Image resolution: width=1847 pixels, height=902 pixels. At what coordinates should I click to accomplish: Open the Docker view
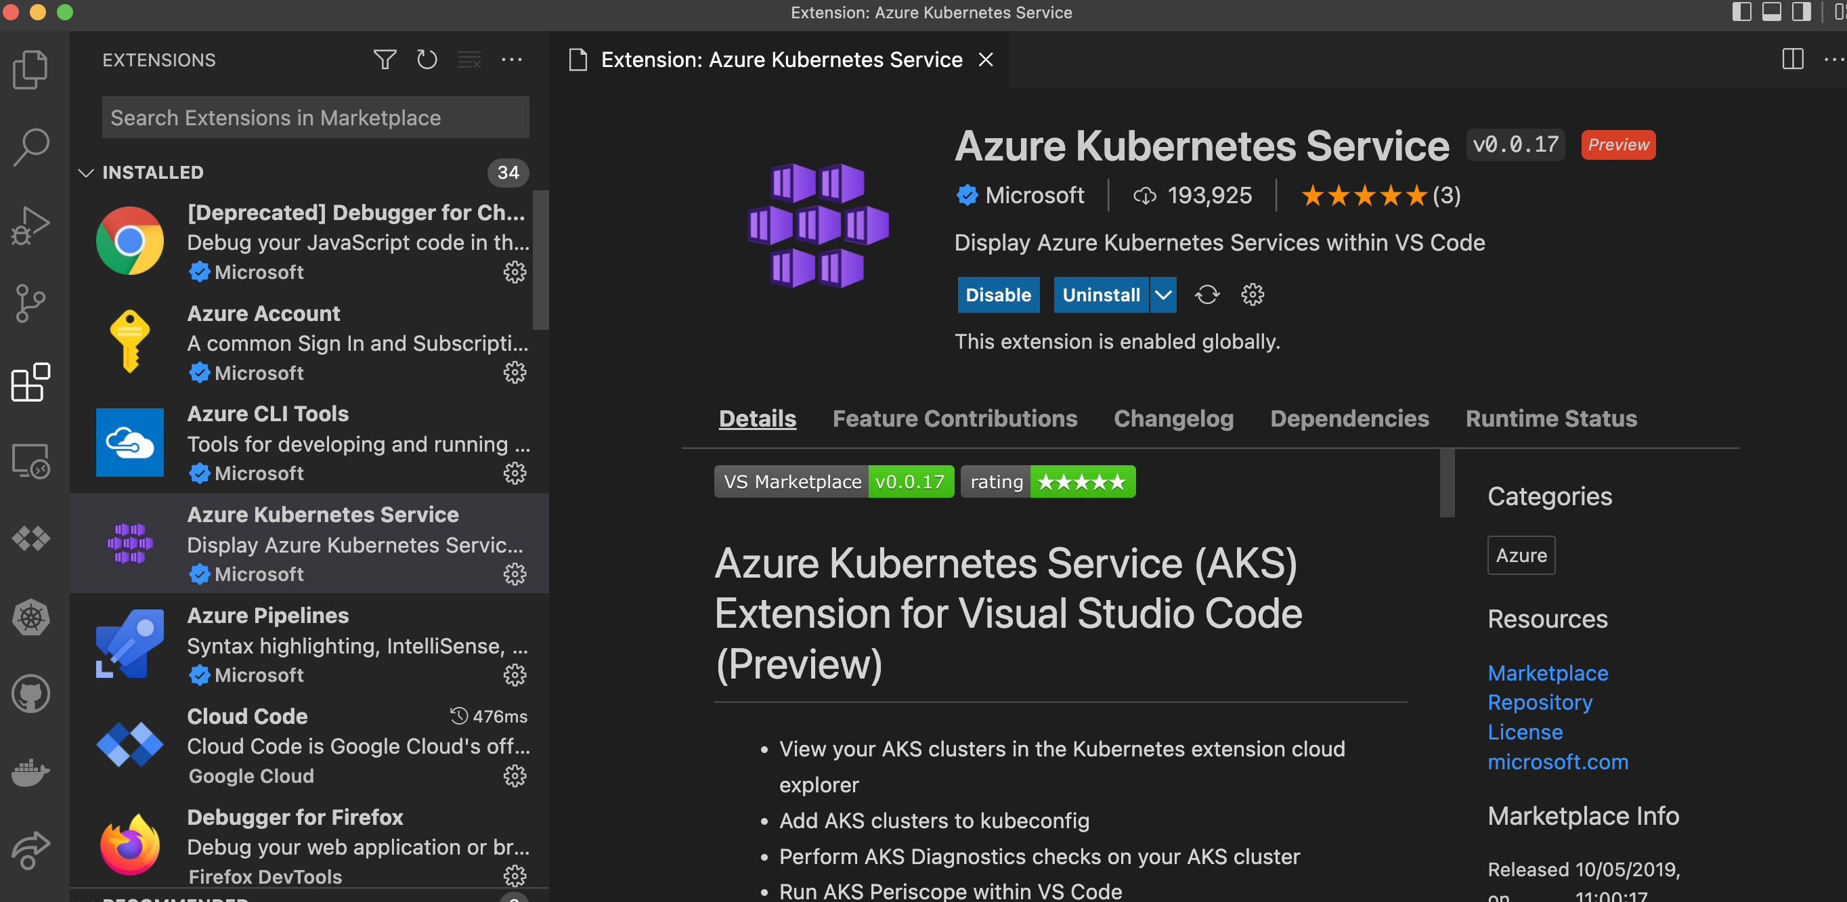(30, 772)
